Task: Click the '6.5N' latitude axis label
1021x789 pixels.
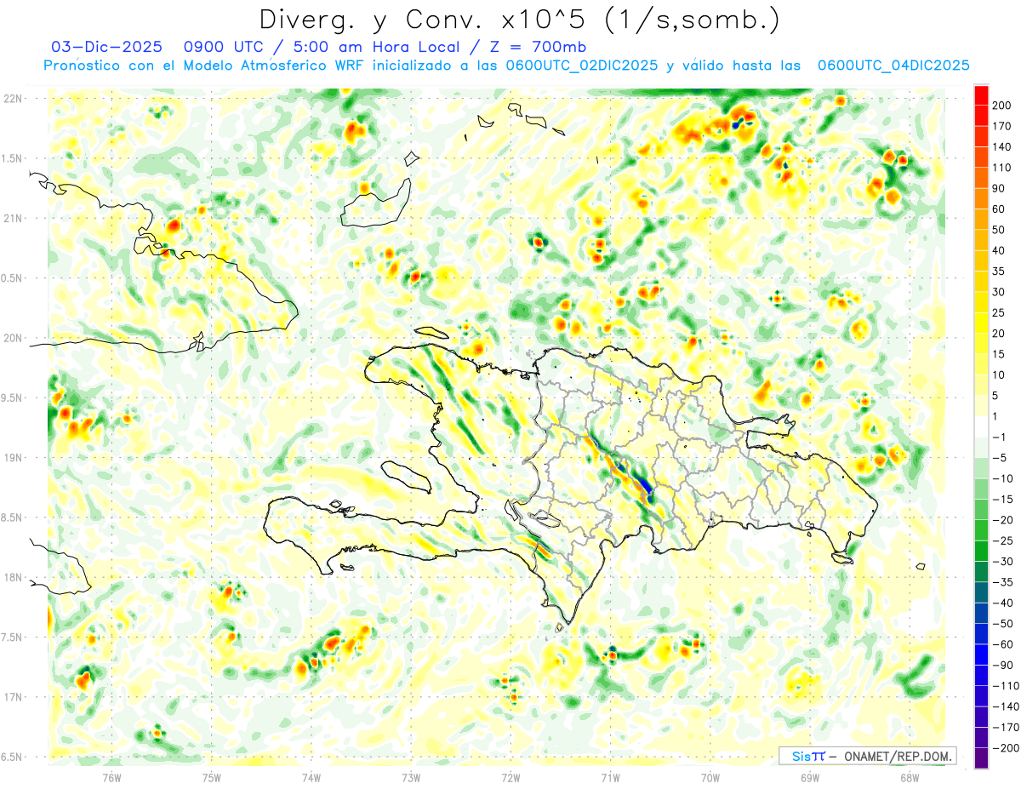Action: pos(12,757)
